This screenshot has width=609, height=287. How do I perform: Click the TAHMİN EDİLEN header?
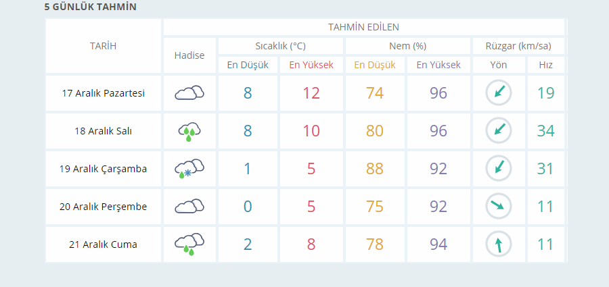click(x=364, y=27)
